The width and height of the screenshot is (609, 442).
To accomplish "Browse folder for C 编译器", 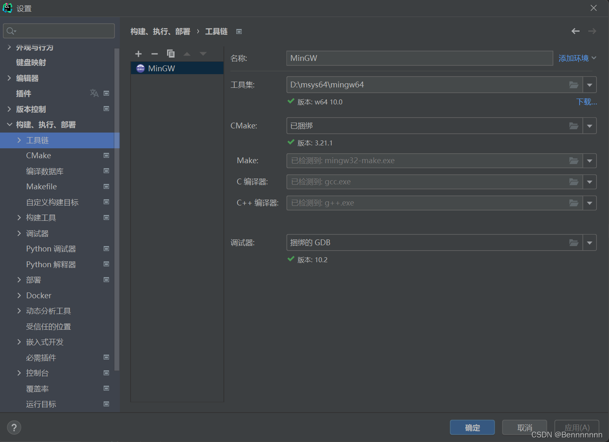I will click(x=574, y=182).
